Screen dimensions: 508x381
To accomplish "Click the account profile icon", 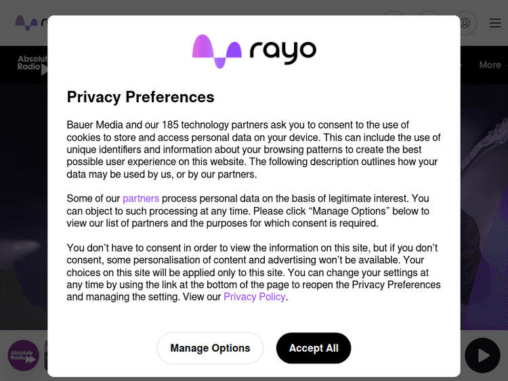I will point(465,23).
